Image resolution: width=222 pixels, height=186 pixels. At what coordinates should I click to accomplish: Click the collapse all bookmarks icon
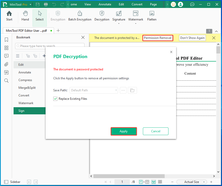click(x=35, y=56)
